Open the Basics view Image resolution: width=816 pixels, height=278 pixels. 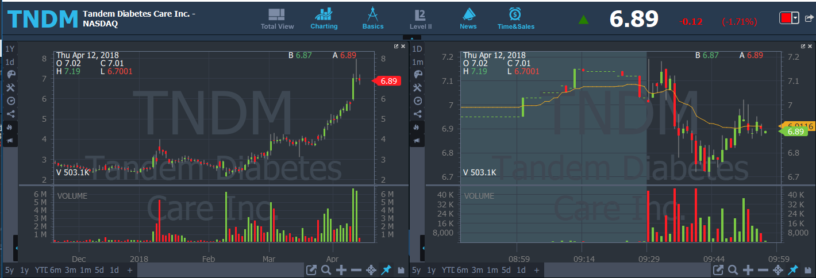tap(373, 19)
